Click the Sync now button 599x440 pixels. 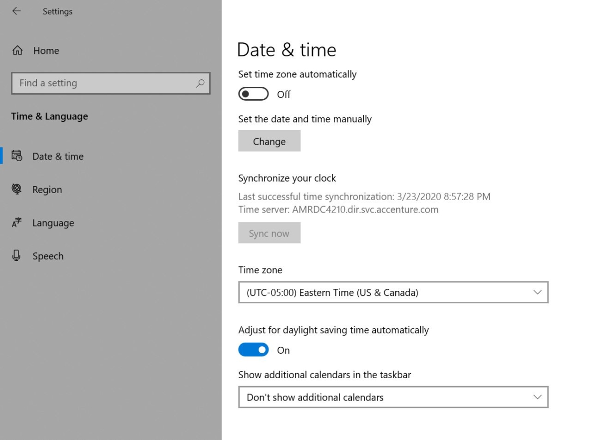[x=269, y=232]
